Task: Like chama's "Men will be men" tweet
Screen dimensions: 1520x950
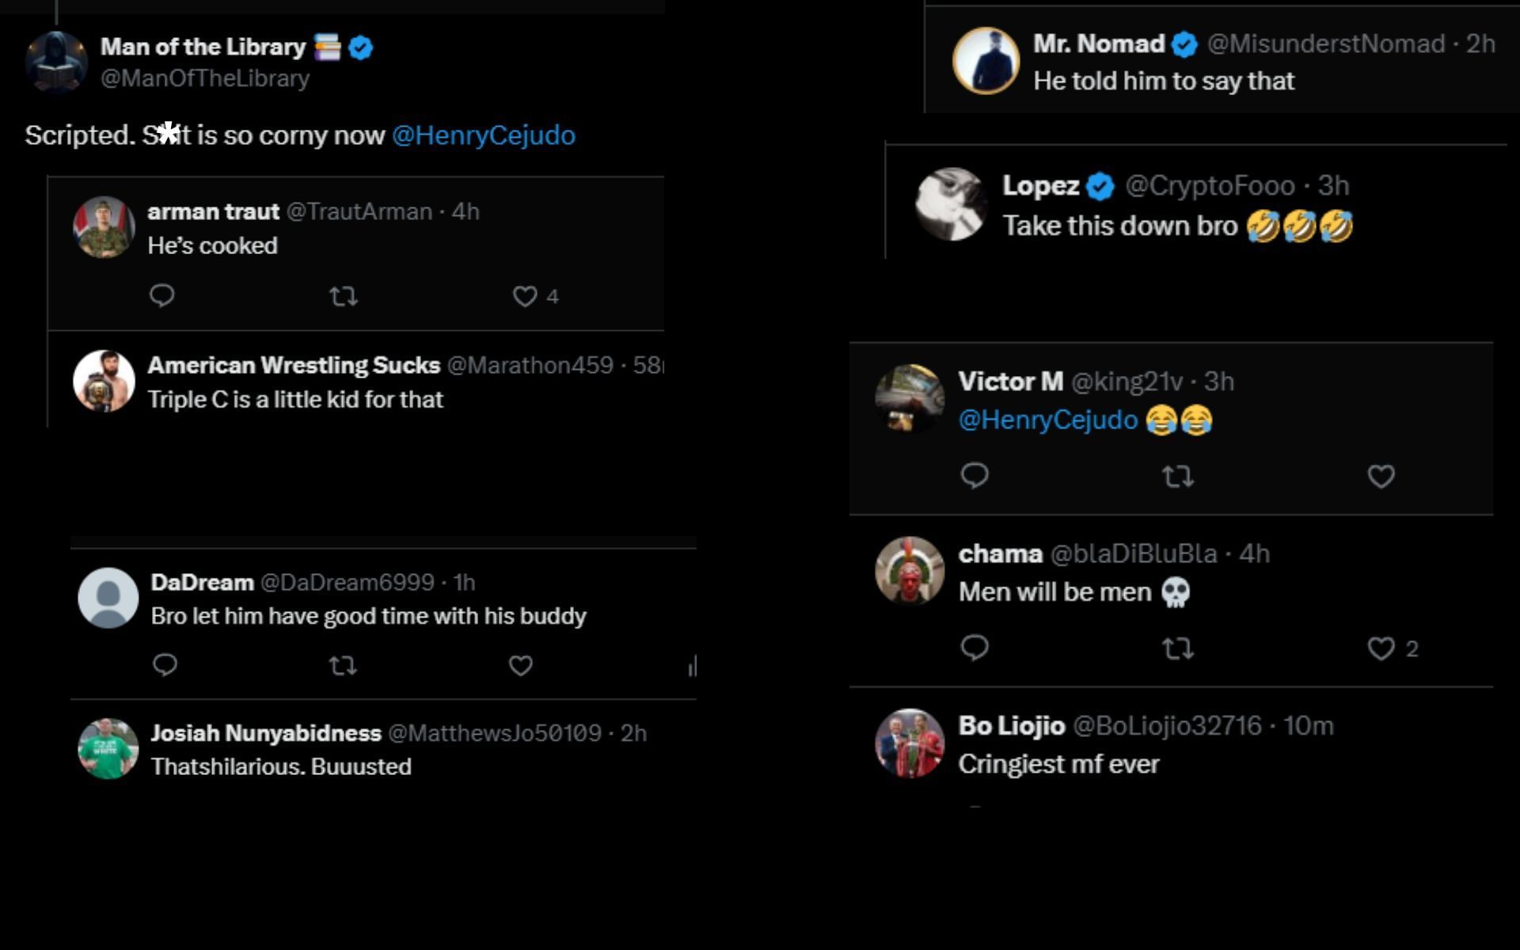Action: tap(1381, 649)
